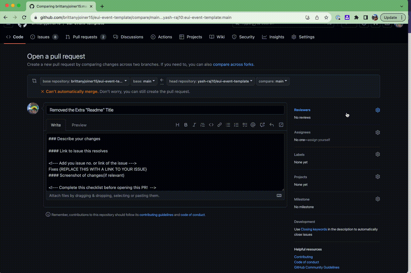Open the Code tab
The image size is (411, 273).
pos(15,37)
